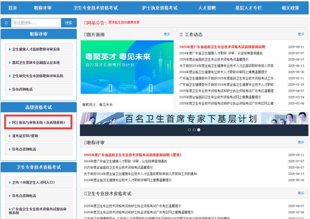Open 更多 in the 工作动态 panel
This screenshot has width=310, height=219.
[300, 34]
